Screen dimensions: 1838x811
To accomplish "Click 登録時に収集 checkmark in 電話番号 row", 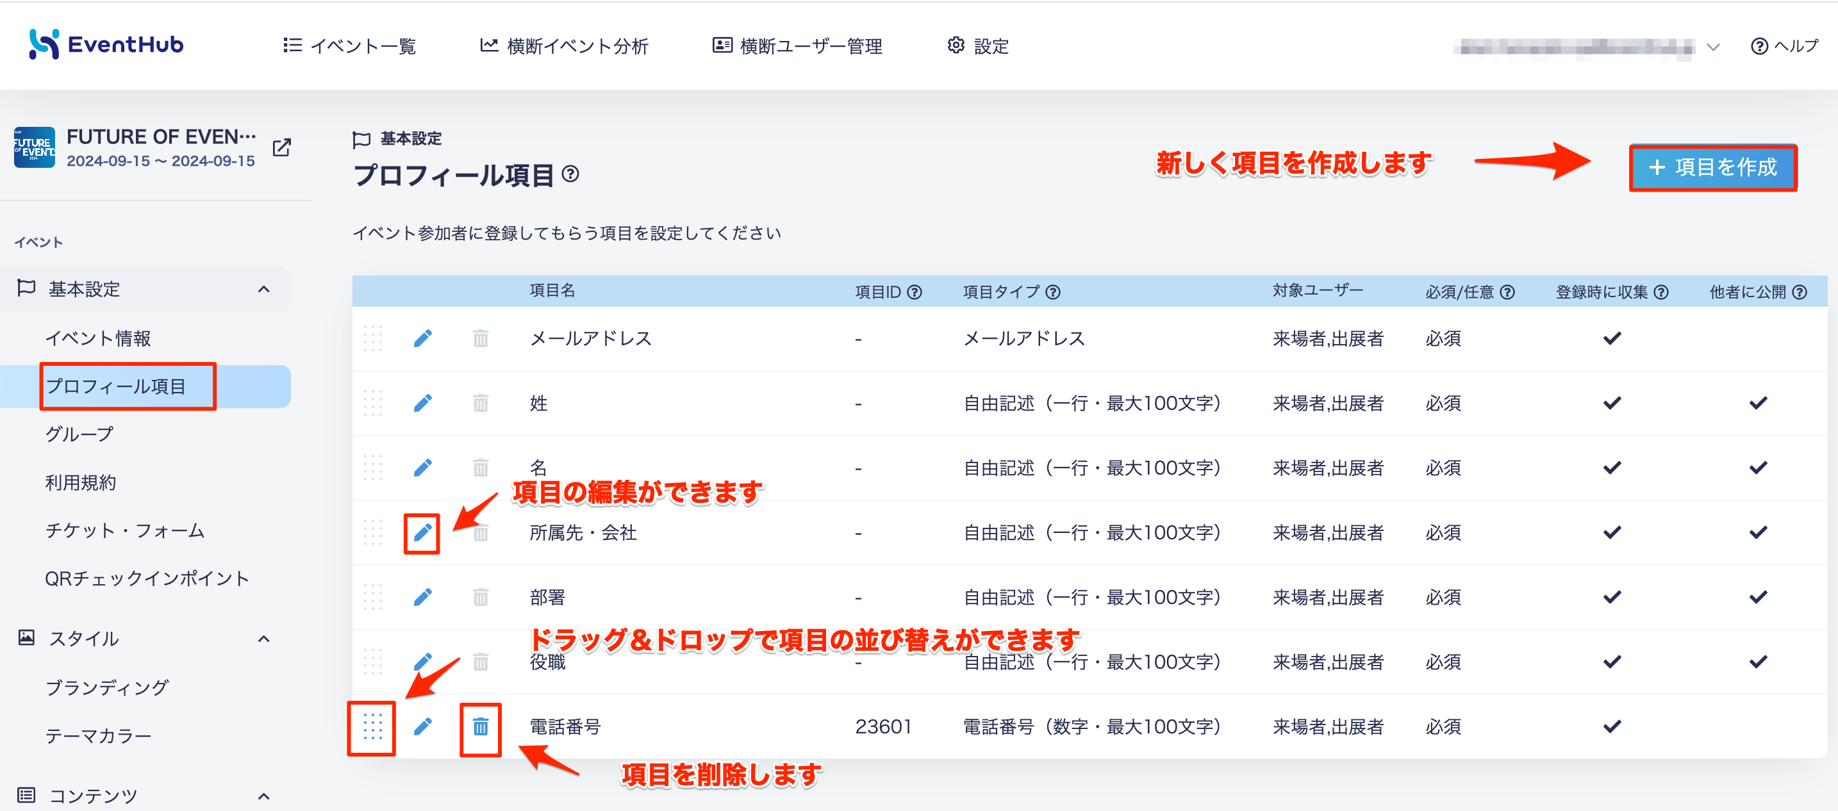I will pos(1612,727).
